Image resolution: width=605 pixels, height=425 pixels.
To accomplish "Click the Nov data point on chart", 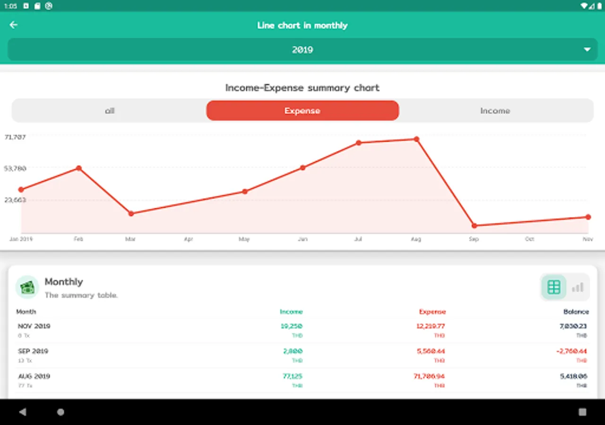I will click(588, 217).
